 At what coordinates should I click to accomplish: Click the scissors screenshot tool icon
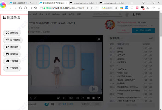click(147, 8)
